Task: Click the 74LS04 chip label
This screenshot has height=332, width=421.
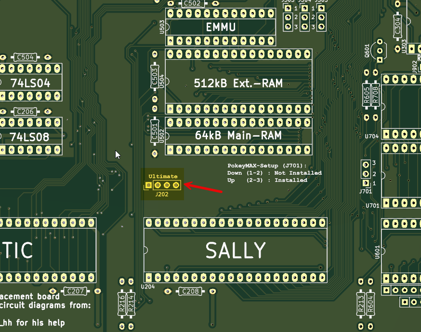Action: click(30, 83)
